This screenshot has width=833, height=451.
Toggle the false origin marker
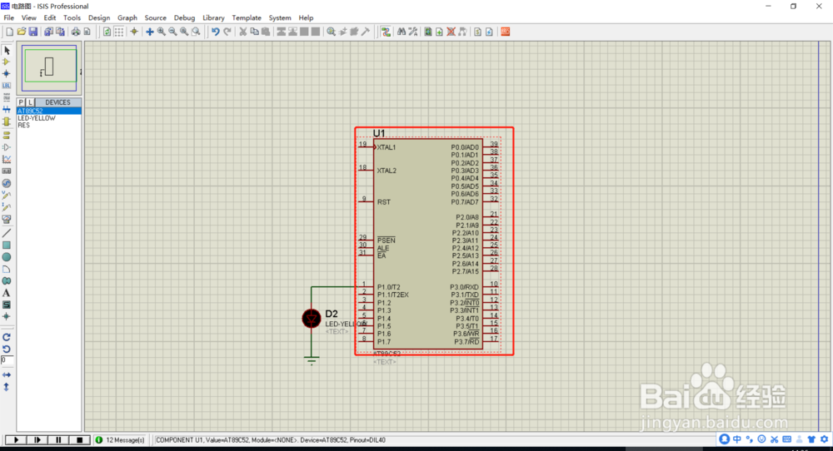coord(134,32)
